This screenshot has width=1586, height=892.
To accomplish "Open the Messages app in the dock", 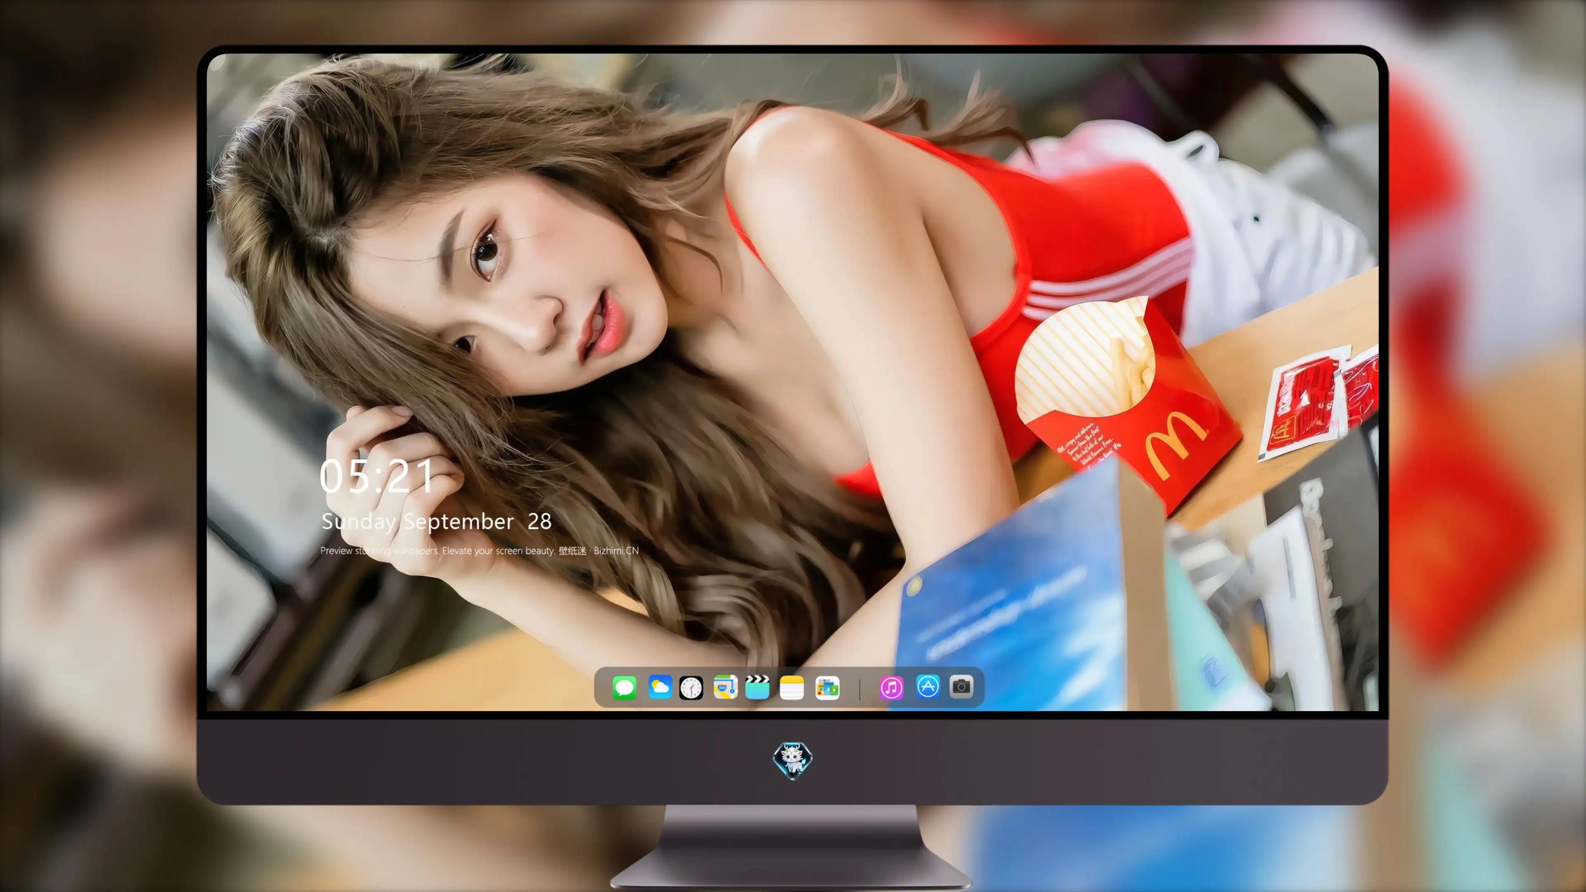I will (x=624, y=687).
